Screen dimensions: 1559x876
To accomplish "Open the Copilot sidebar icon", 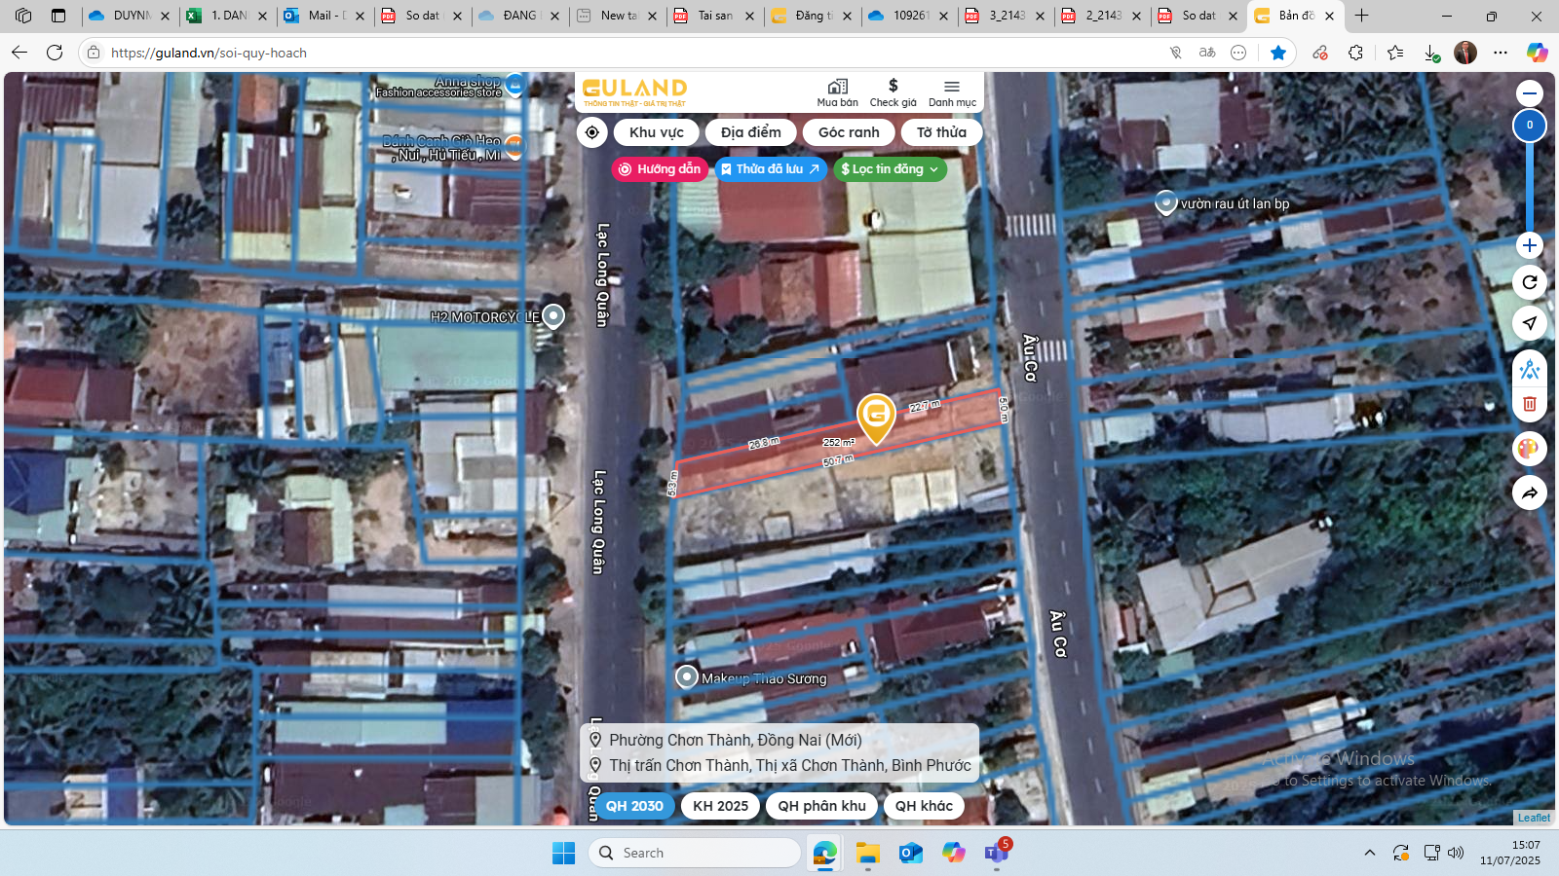I will click(1538, 53).
